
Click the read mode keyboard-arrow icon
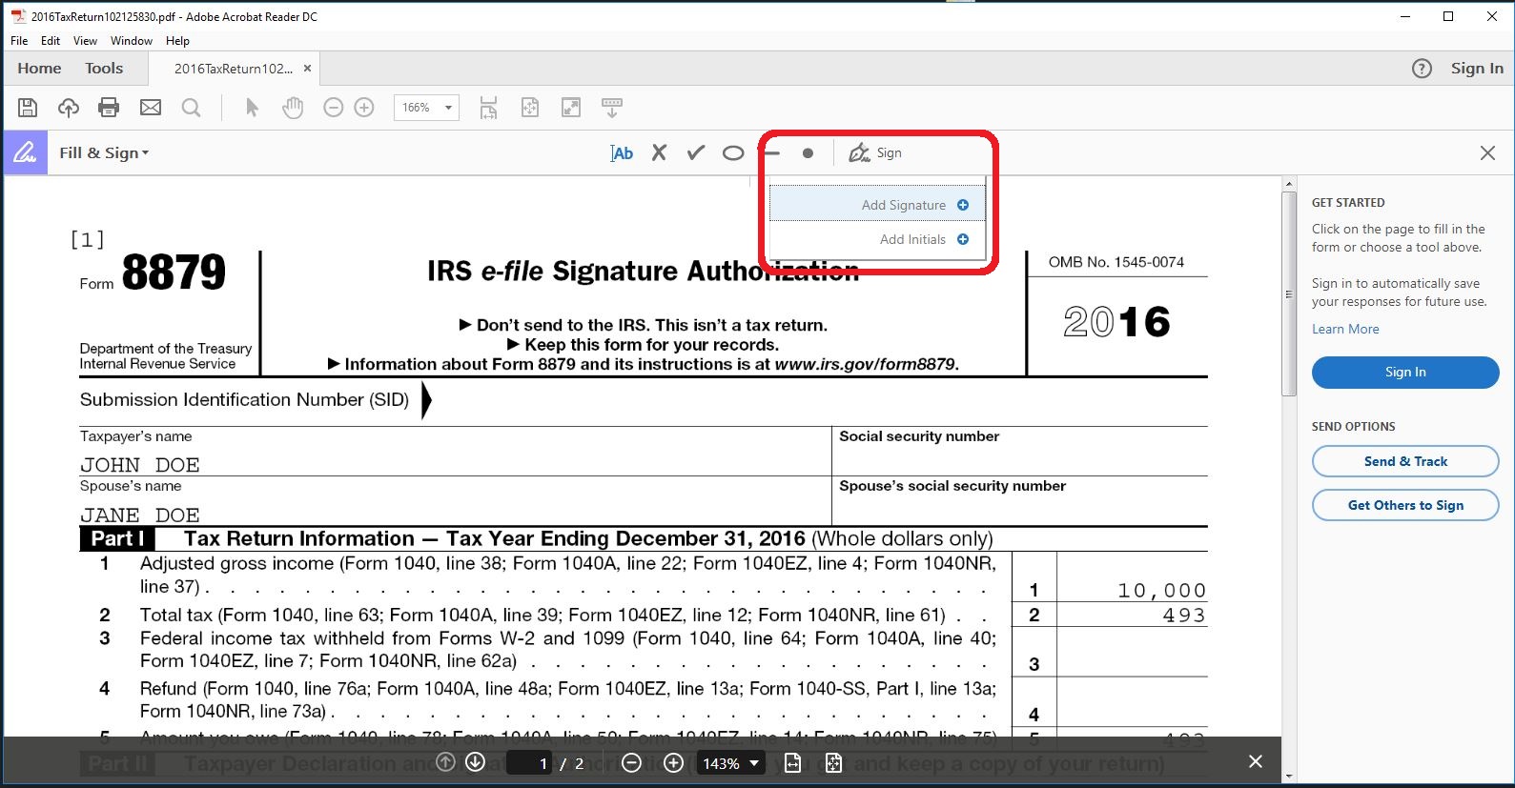tap(612, 108)
